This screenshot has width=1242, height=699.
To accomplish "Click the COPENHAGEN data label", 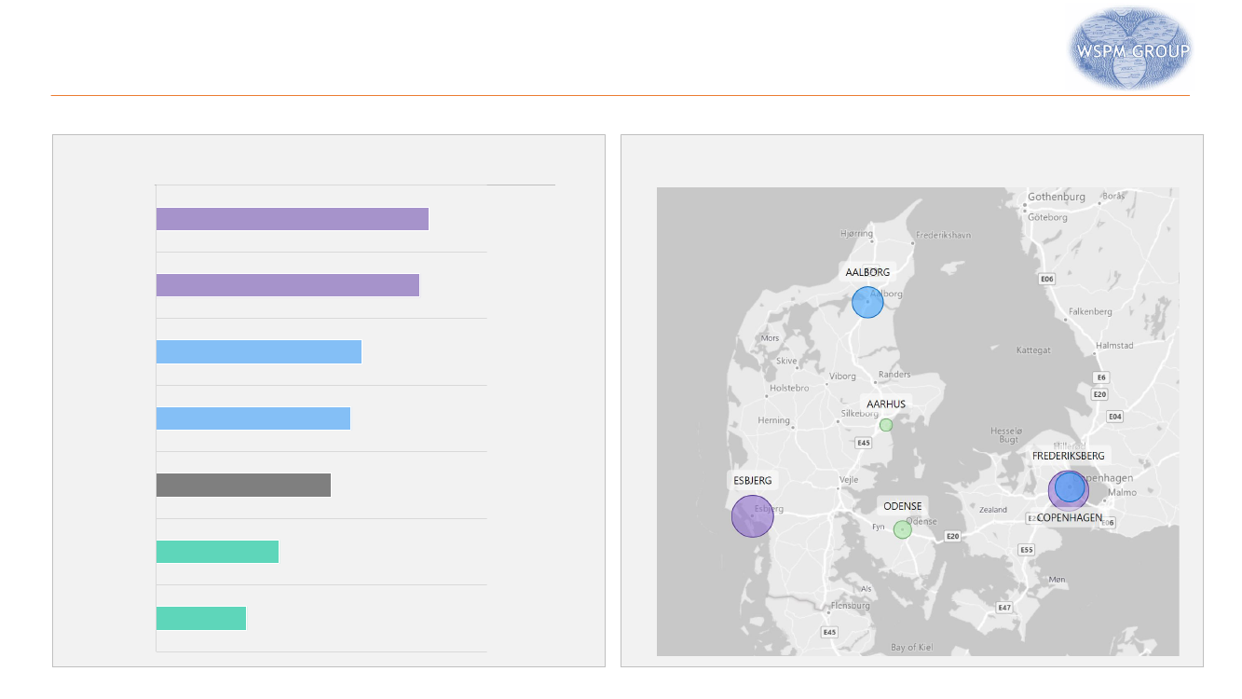I will [x=1069, y=517].
